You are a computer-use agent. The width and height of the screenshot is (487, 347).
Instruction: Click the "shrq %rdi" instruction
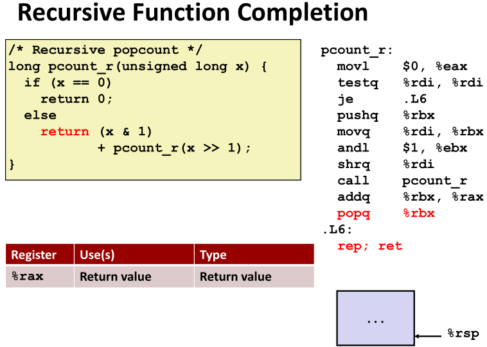click(x=385, y=164)
